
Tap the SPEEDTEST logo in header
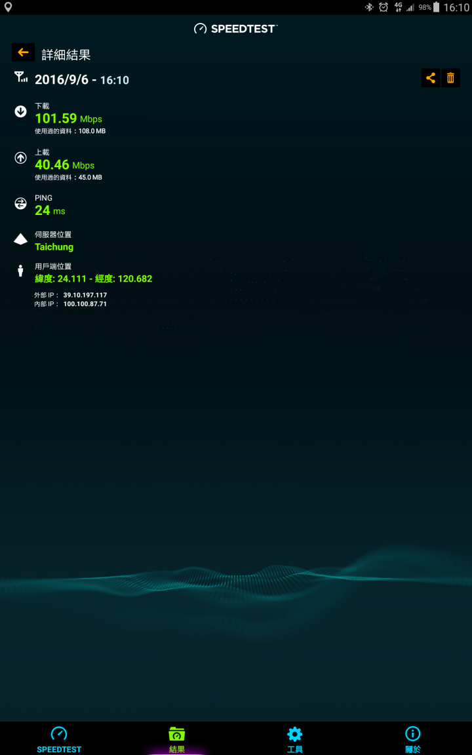pyautogui.click(x=236, y=28)
